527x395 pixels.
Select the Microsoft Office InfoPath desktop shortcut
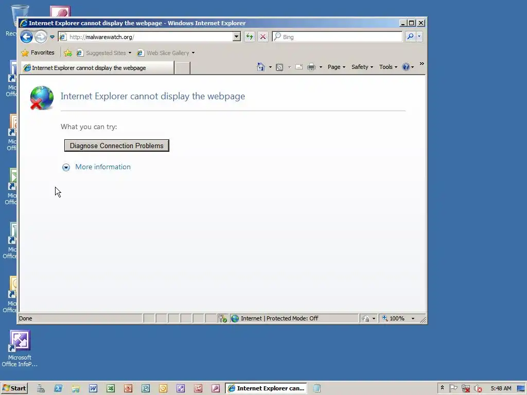pyautogui.click(x=20, y=348)
